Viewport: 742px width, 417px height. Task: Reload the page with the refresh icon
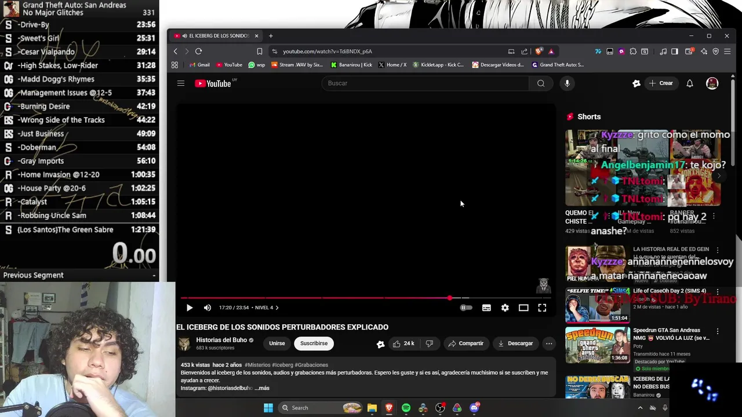point(198,52)
